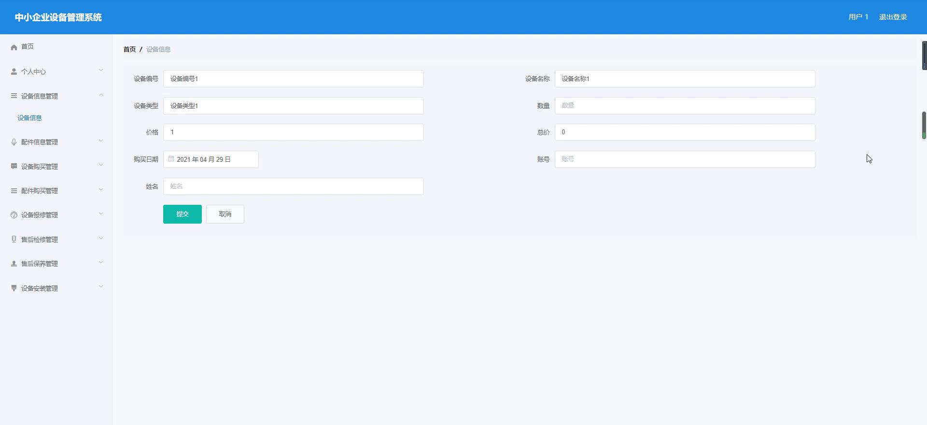Click the calendar icon in 购买日期 field

tap(171, 159)
